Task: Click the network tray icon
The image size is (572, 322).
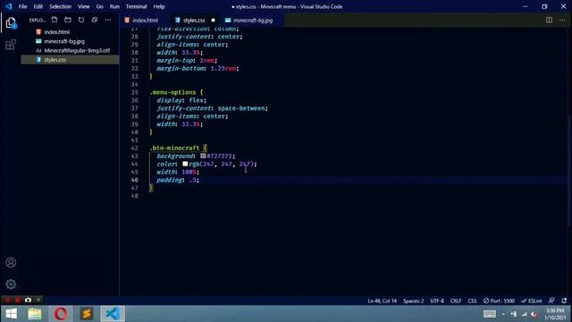Action: pyautogui.click(x=524, y=314)
